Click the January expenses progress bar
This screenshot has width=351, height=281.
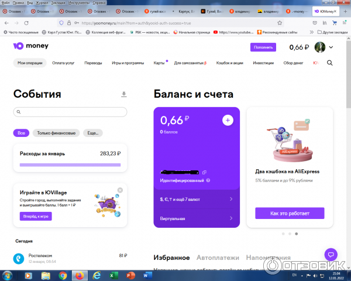point(70,165)
